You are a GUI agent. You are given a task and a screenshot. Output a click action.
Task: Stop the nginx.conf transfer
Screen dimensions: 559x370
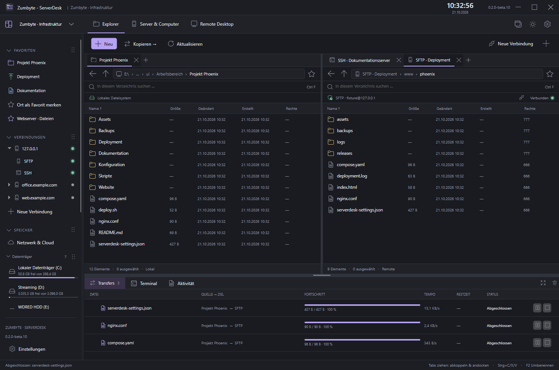547,325
